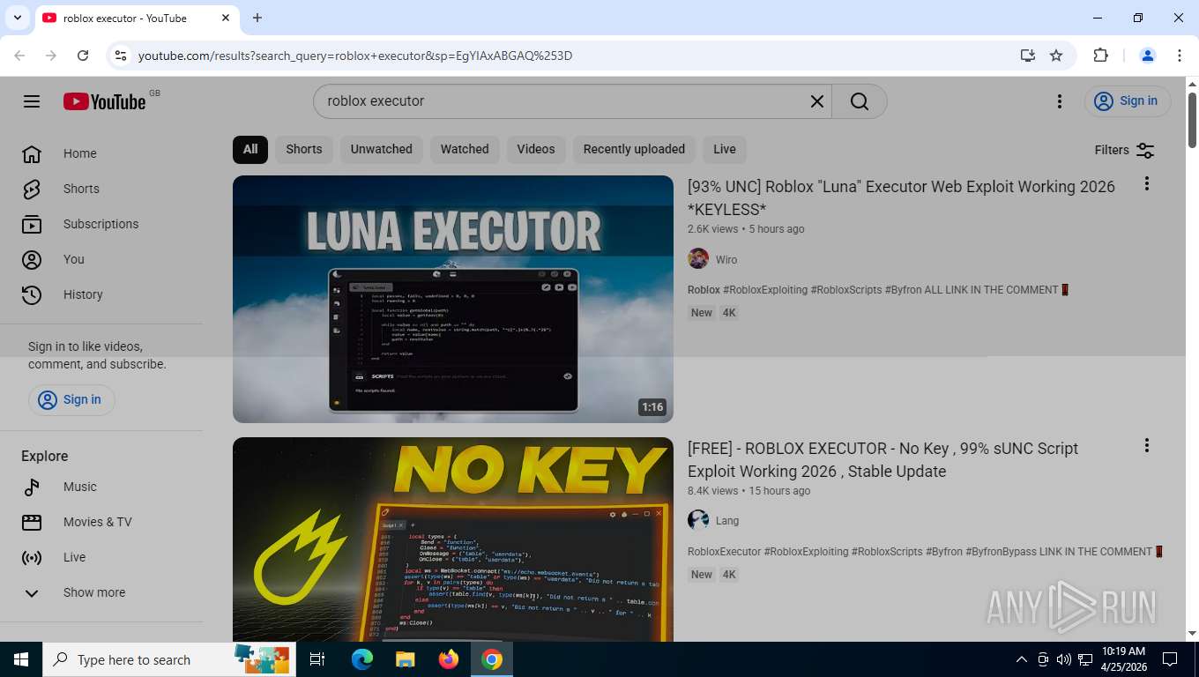Image resolution: width=1199 pixels, height=677 pixels.
Task: Open the taskbar clock showing 10:19 AM
Action: click(1123, 659)
